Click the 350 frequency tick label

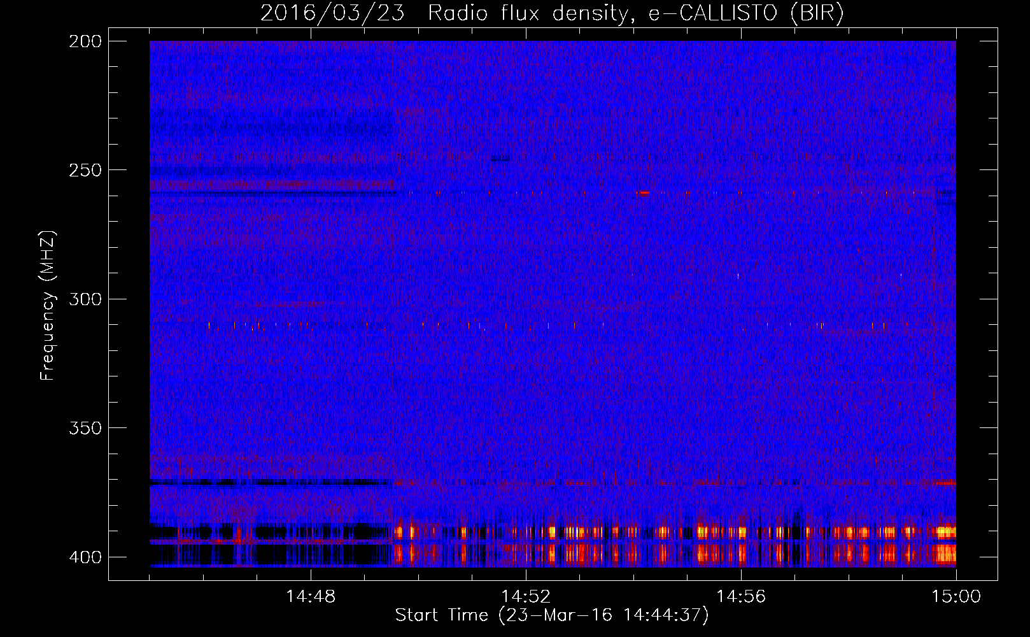tap(85, 428)
